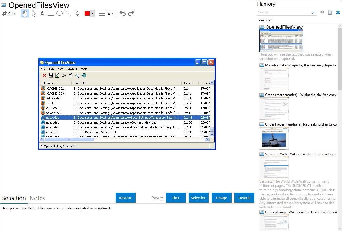Choose the arrow pointer tool
The width and height of the screenshot is (342, 231).
pyautogui.click(x=34, y=13)
